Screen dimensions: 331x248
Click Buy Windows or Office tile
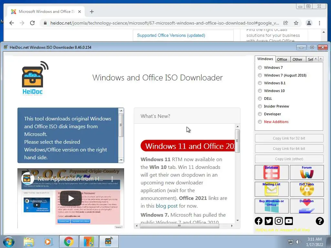click(272, 206)
